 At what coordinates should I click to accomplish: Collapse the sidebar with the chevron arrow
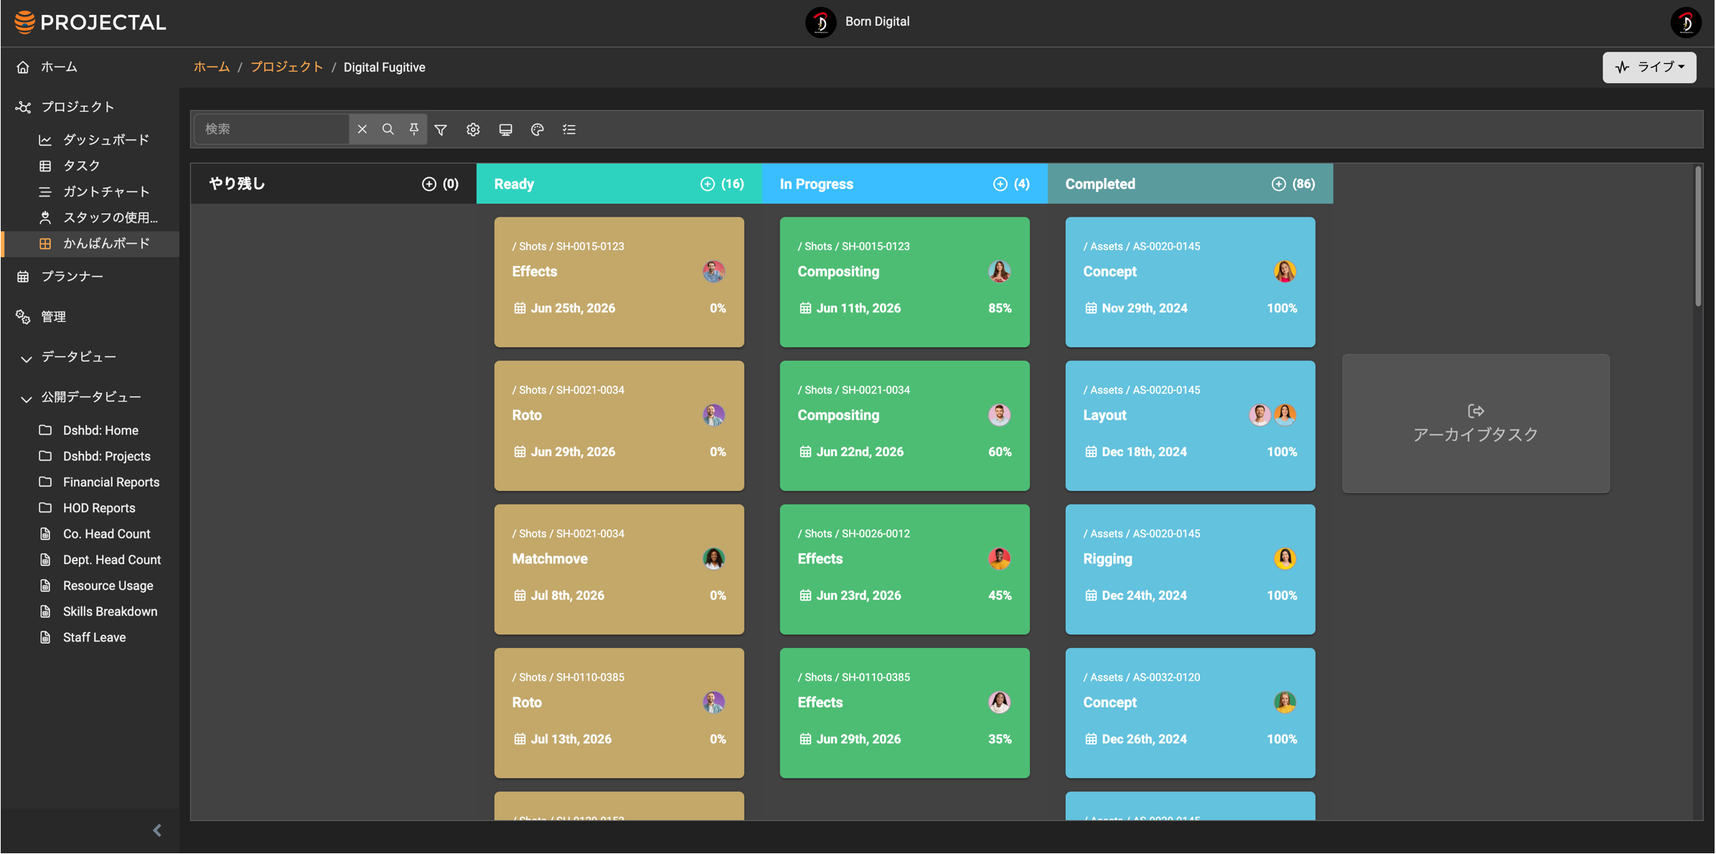point(157,830)
